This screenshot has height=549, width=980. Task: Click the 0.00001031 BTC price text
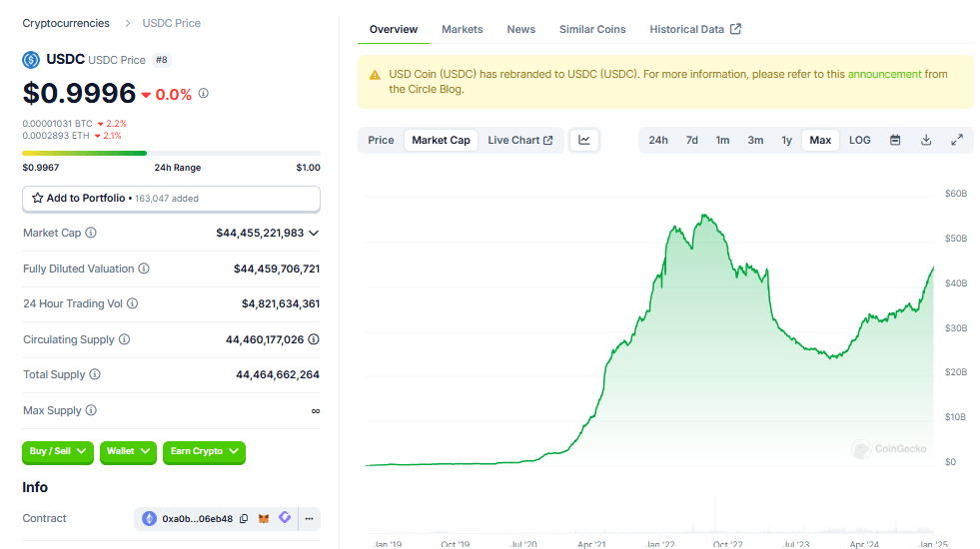tap(58, 124)
